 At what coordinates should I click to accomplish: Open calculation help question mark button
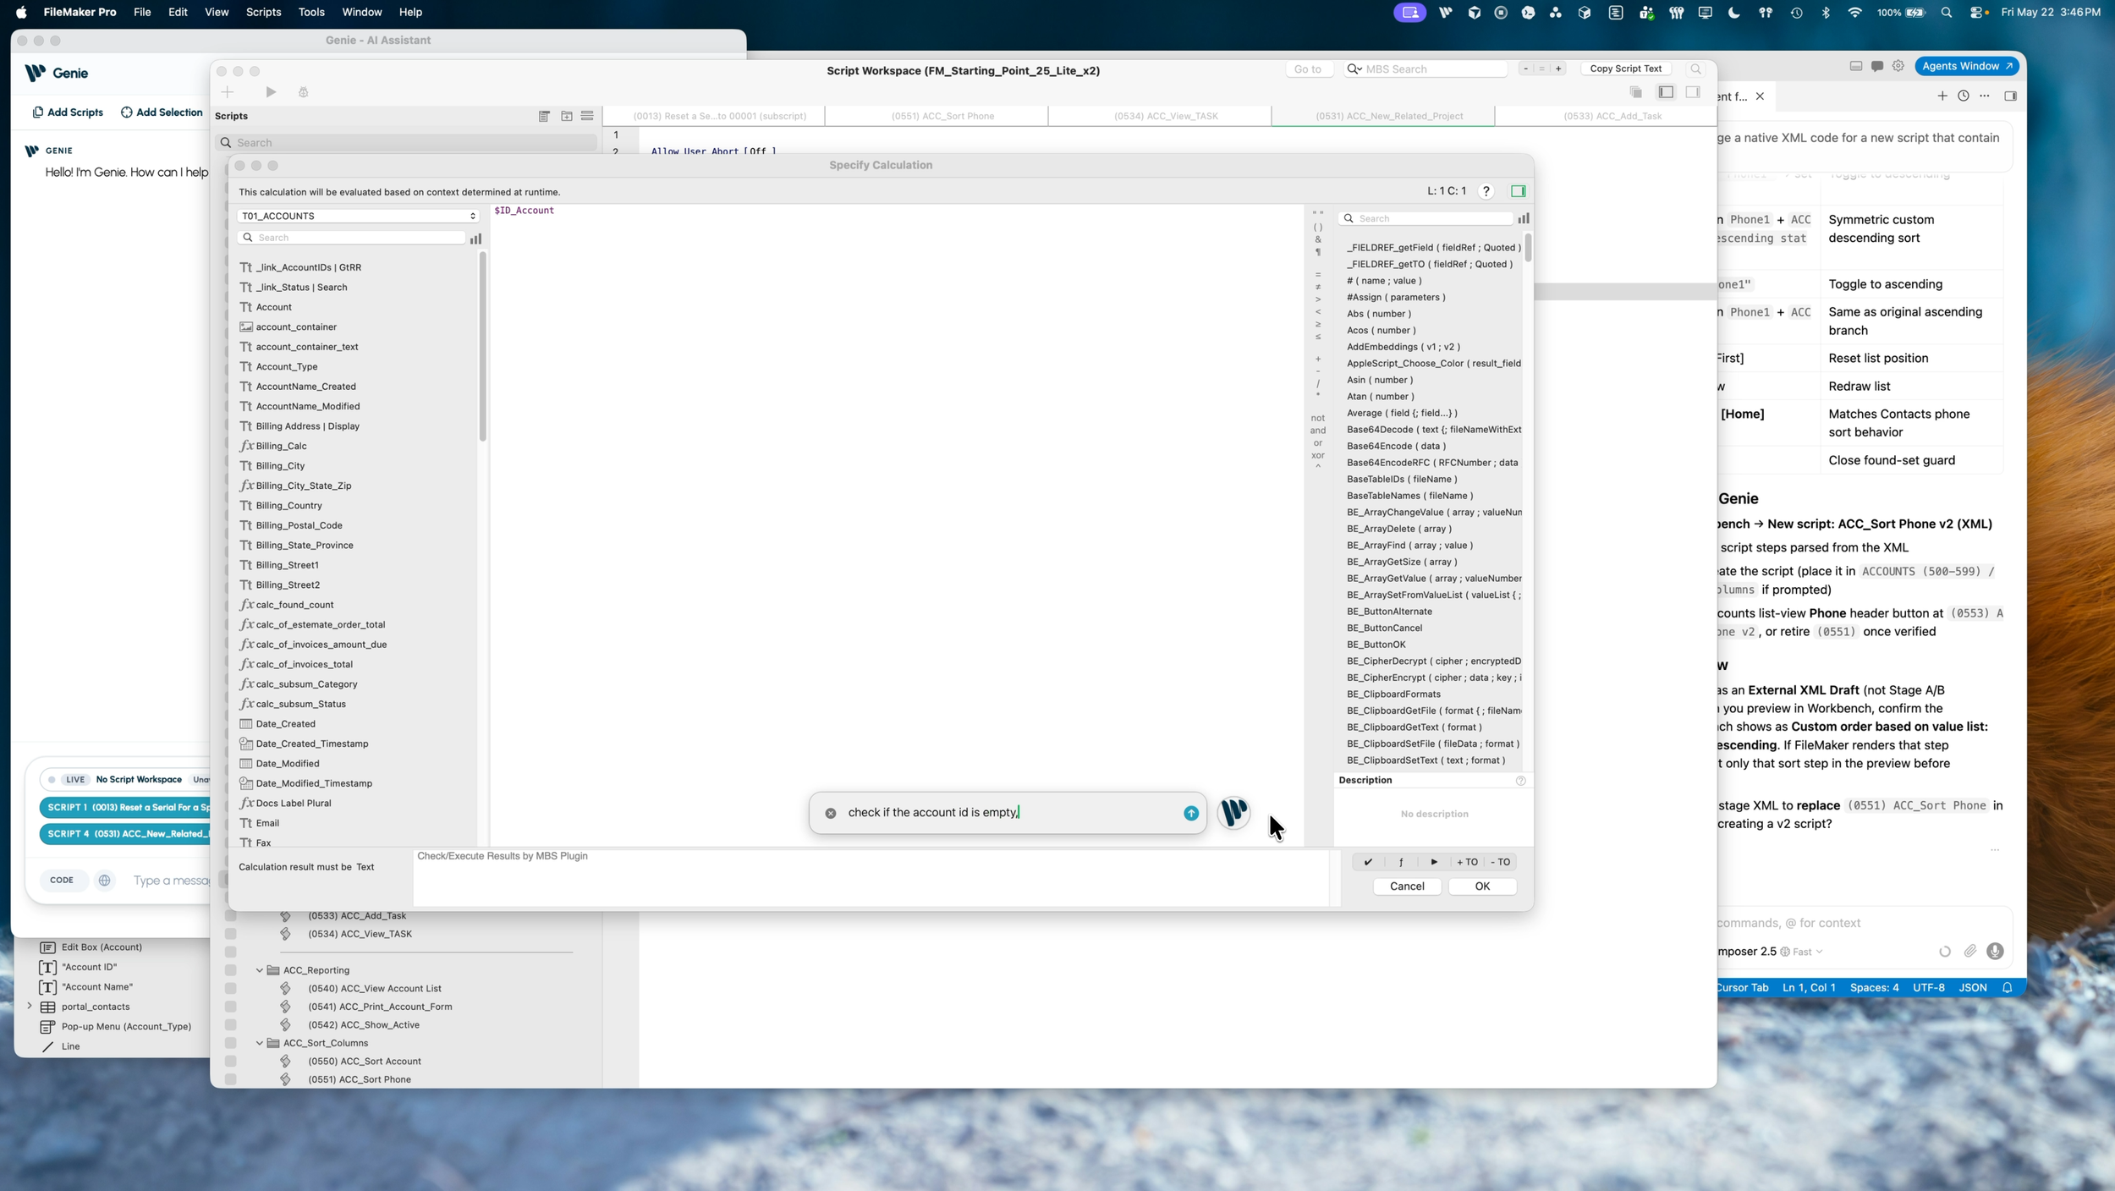1486,191
